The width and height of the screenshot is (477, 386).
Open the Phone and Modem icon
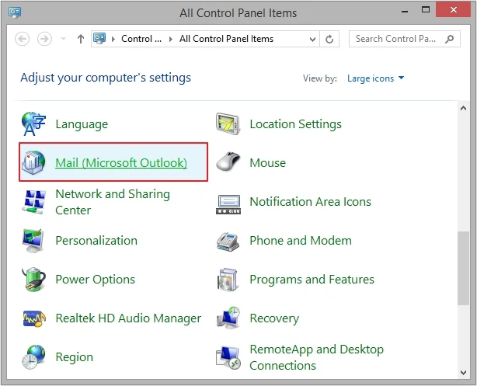(228, 242)
